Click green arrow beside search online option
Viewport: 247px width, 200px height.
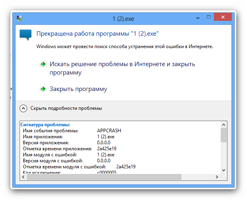point(43,64)
